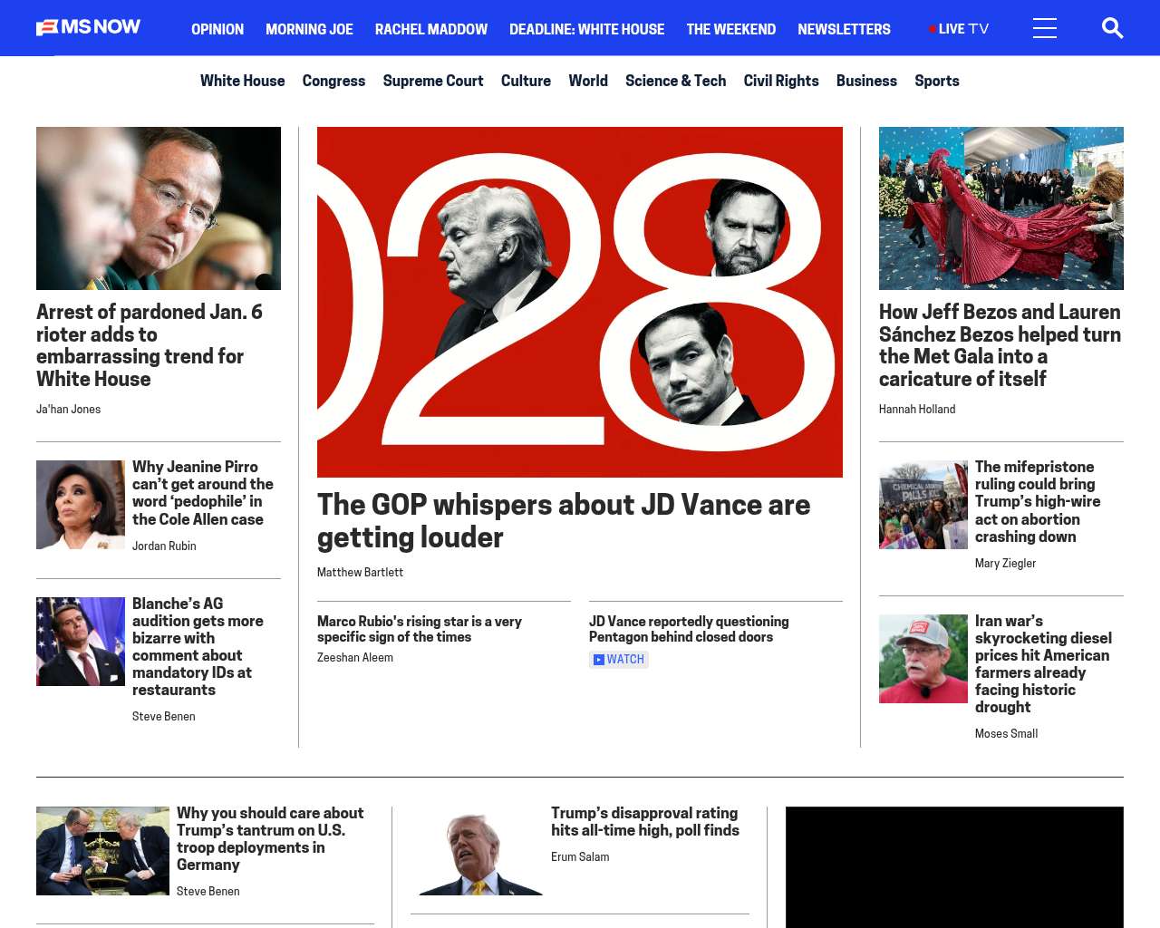Open the Morning Joe menu item
Image resolution: width=1160 pixels, height=928 pixels.
tap(309, 29)
